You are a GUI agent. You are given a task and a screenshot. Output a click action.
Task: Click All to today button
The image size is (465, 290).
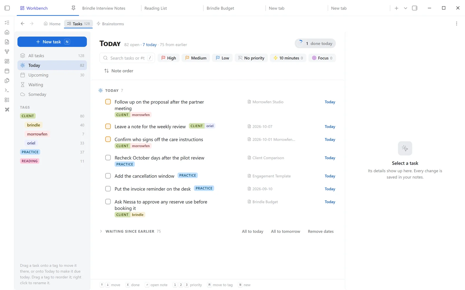[x=253, y=231]
